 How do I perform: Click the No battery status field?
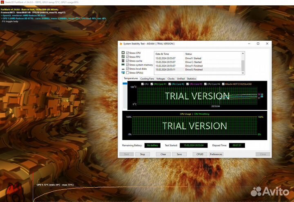(152, 145)
